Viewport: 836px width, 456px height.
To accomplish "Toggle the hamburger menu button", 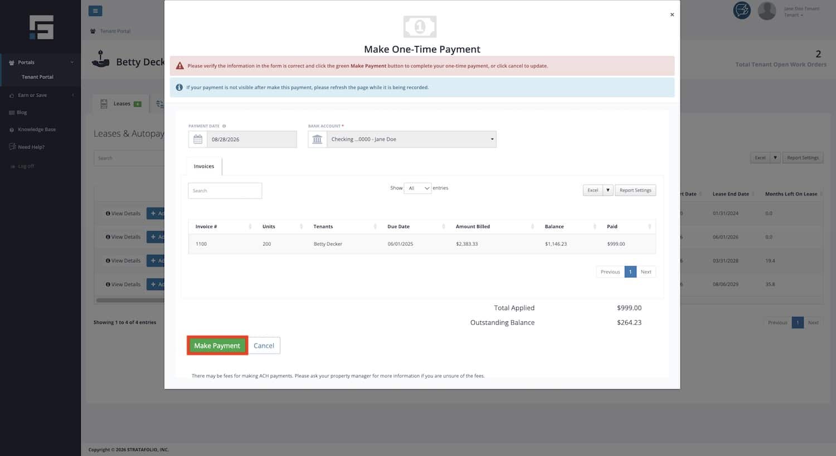I will point(95,11).
